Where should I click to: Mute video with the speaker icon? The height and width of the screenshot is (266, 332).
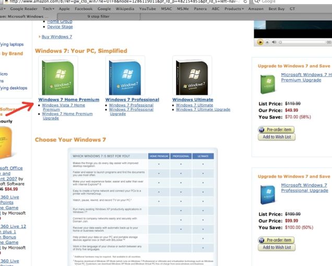pos(274,42)
